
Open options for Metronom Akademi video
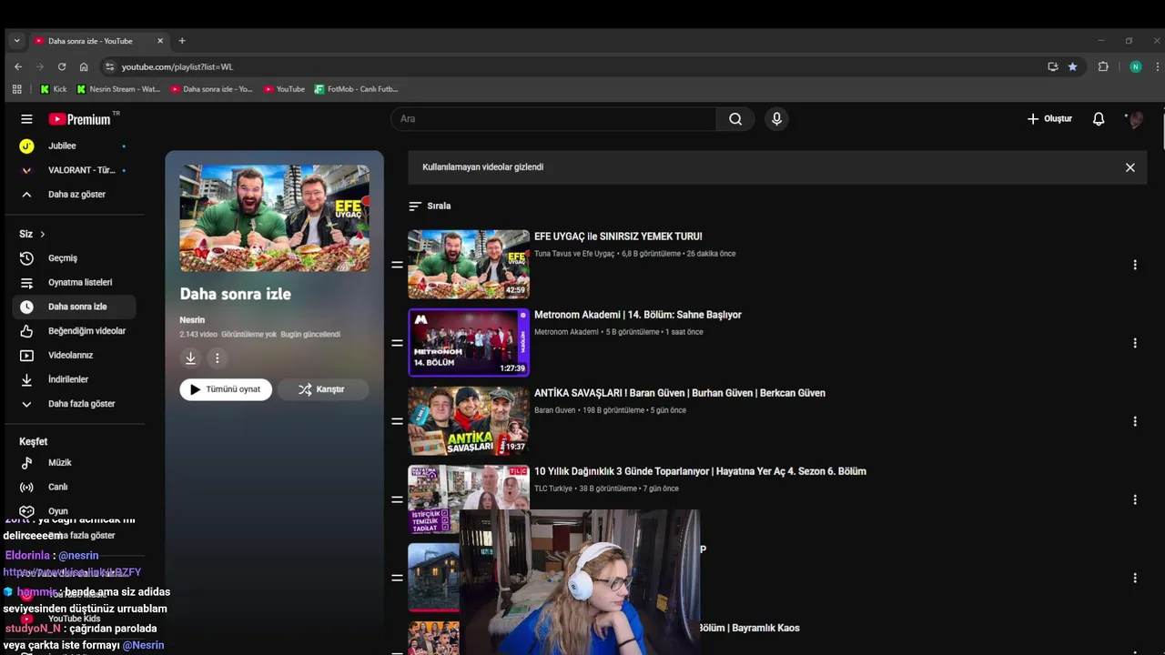(1135, 343)
